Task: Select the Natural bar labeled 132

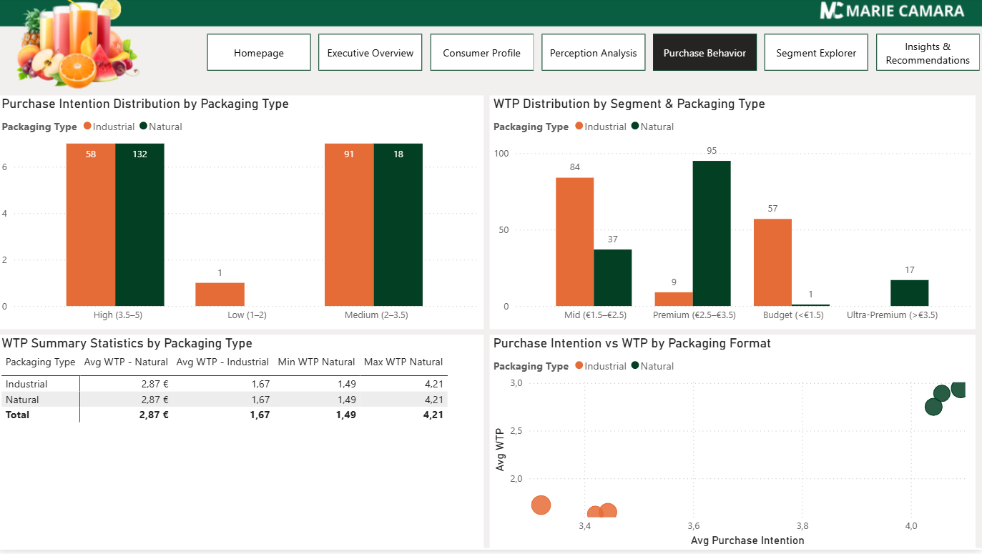Action: [x=140, y=225]
